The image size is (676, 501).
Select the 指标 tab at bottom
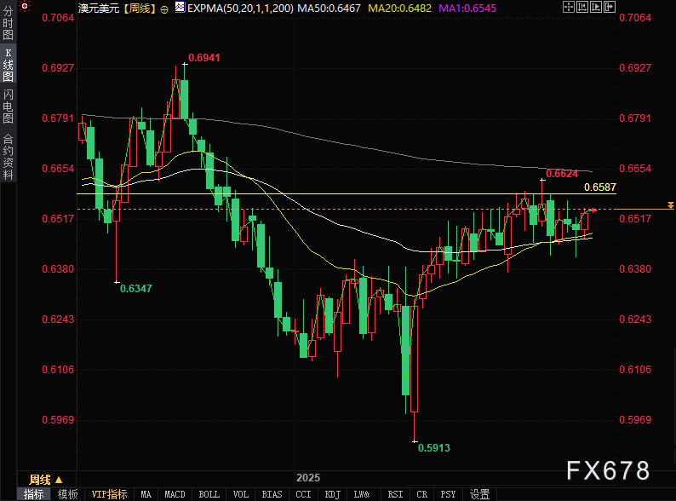coord(34,494)
